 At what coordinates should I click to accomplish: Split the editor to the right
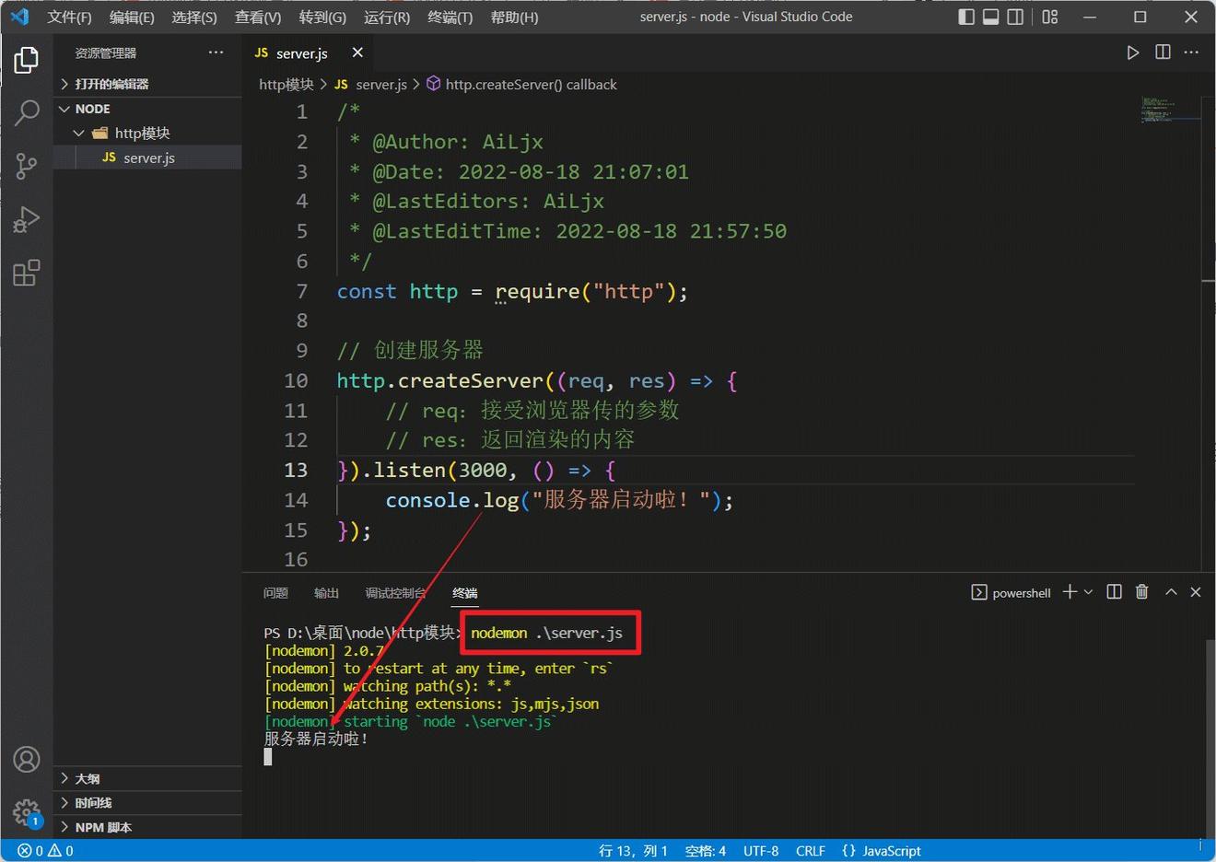click(x=1163, y=52)
